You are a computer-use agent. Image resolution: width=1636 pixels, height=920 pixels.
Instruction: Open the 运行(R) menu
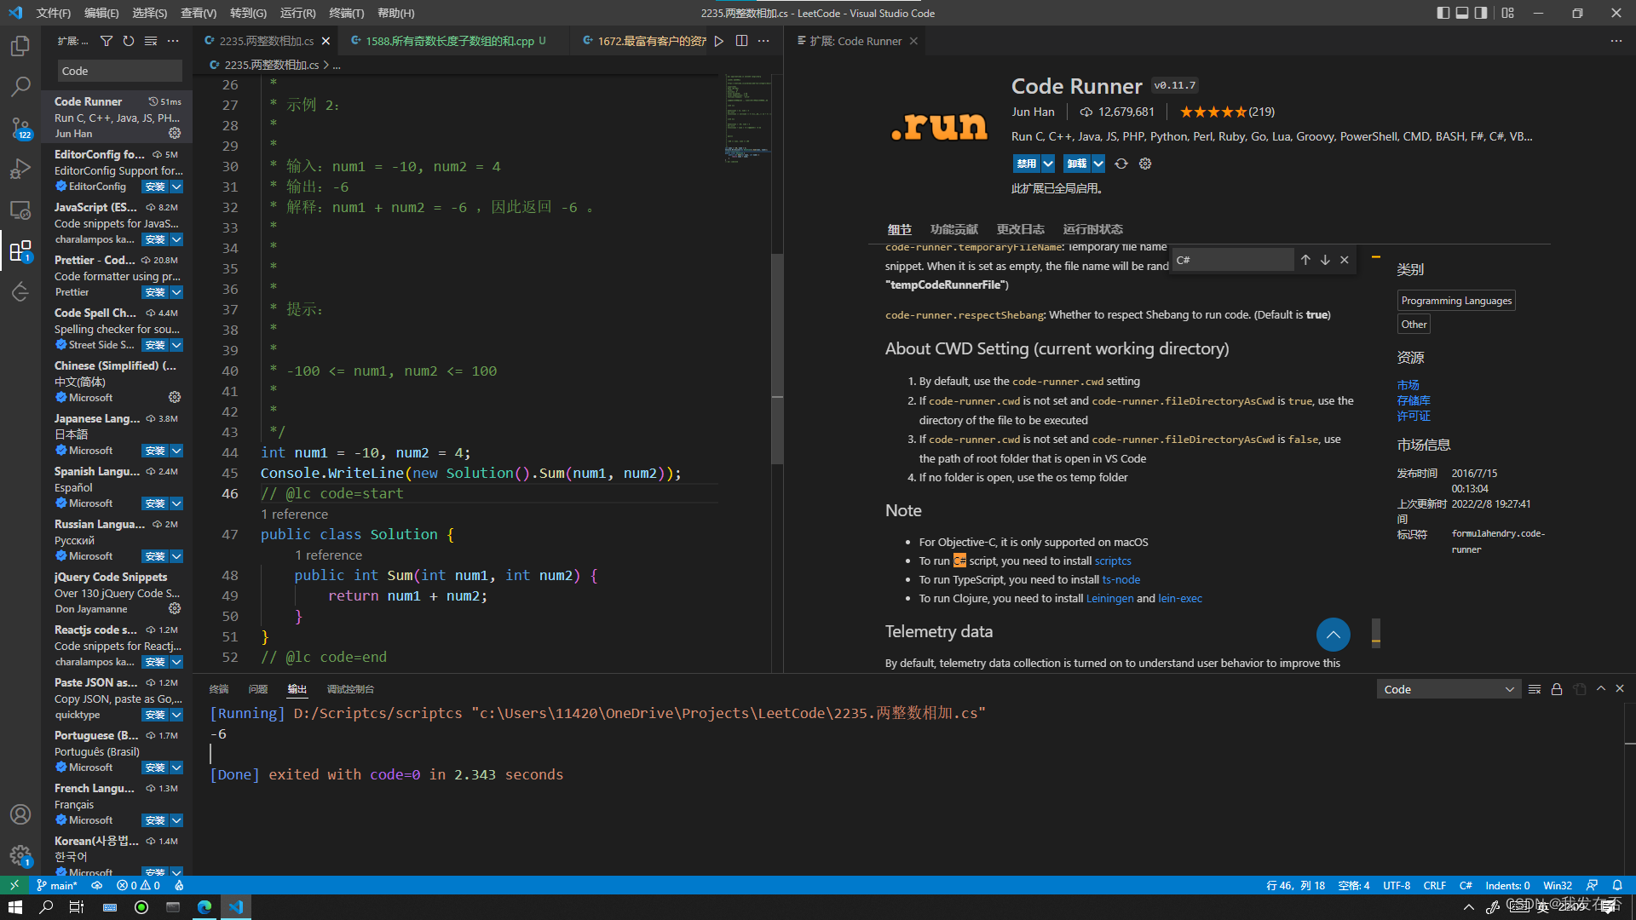tap(297, 13)
